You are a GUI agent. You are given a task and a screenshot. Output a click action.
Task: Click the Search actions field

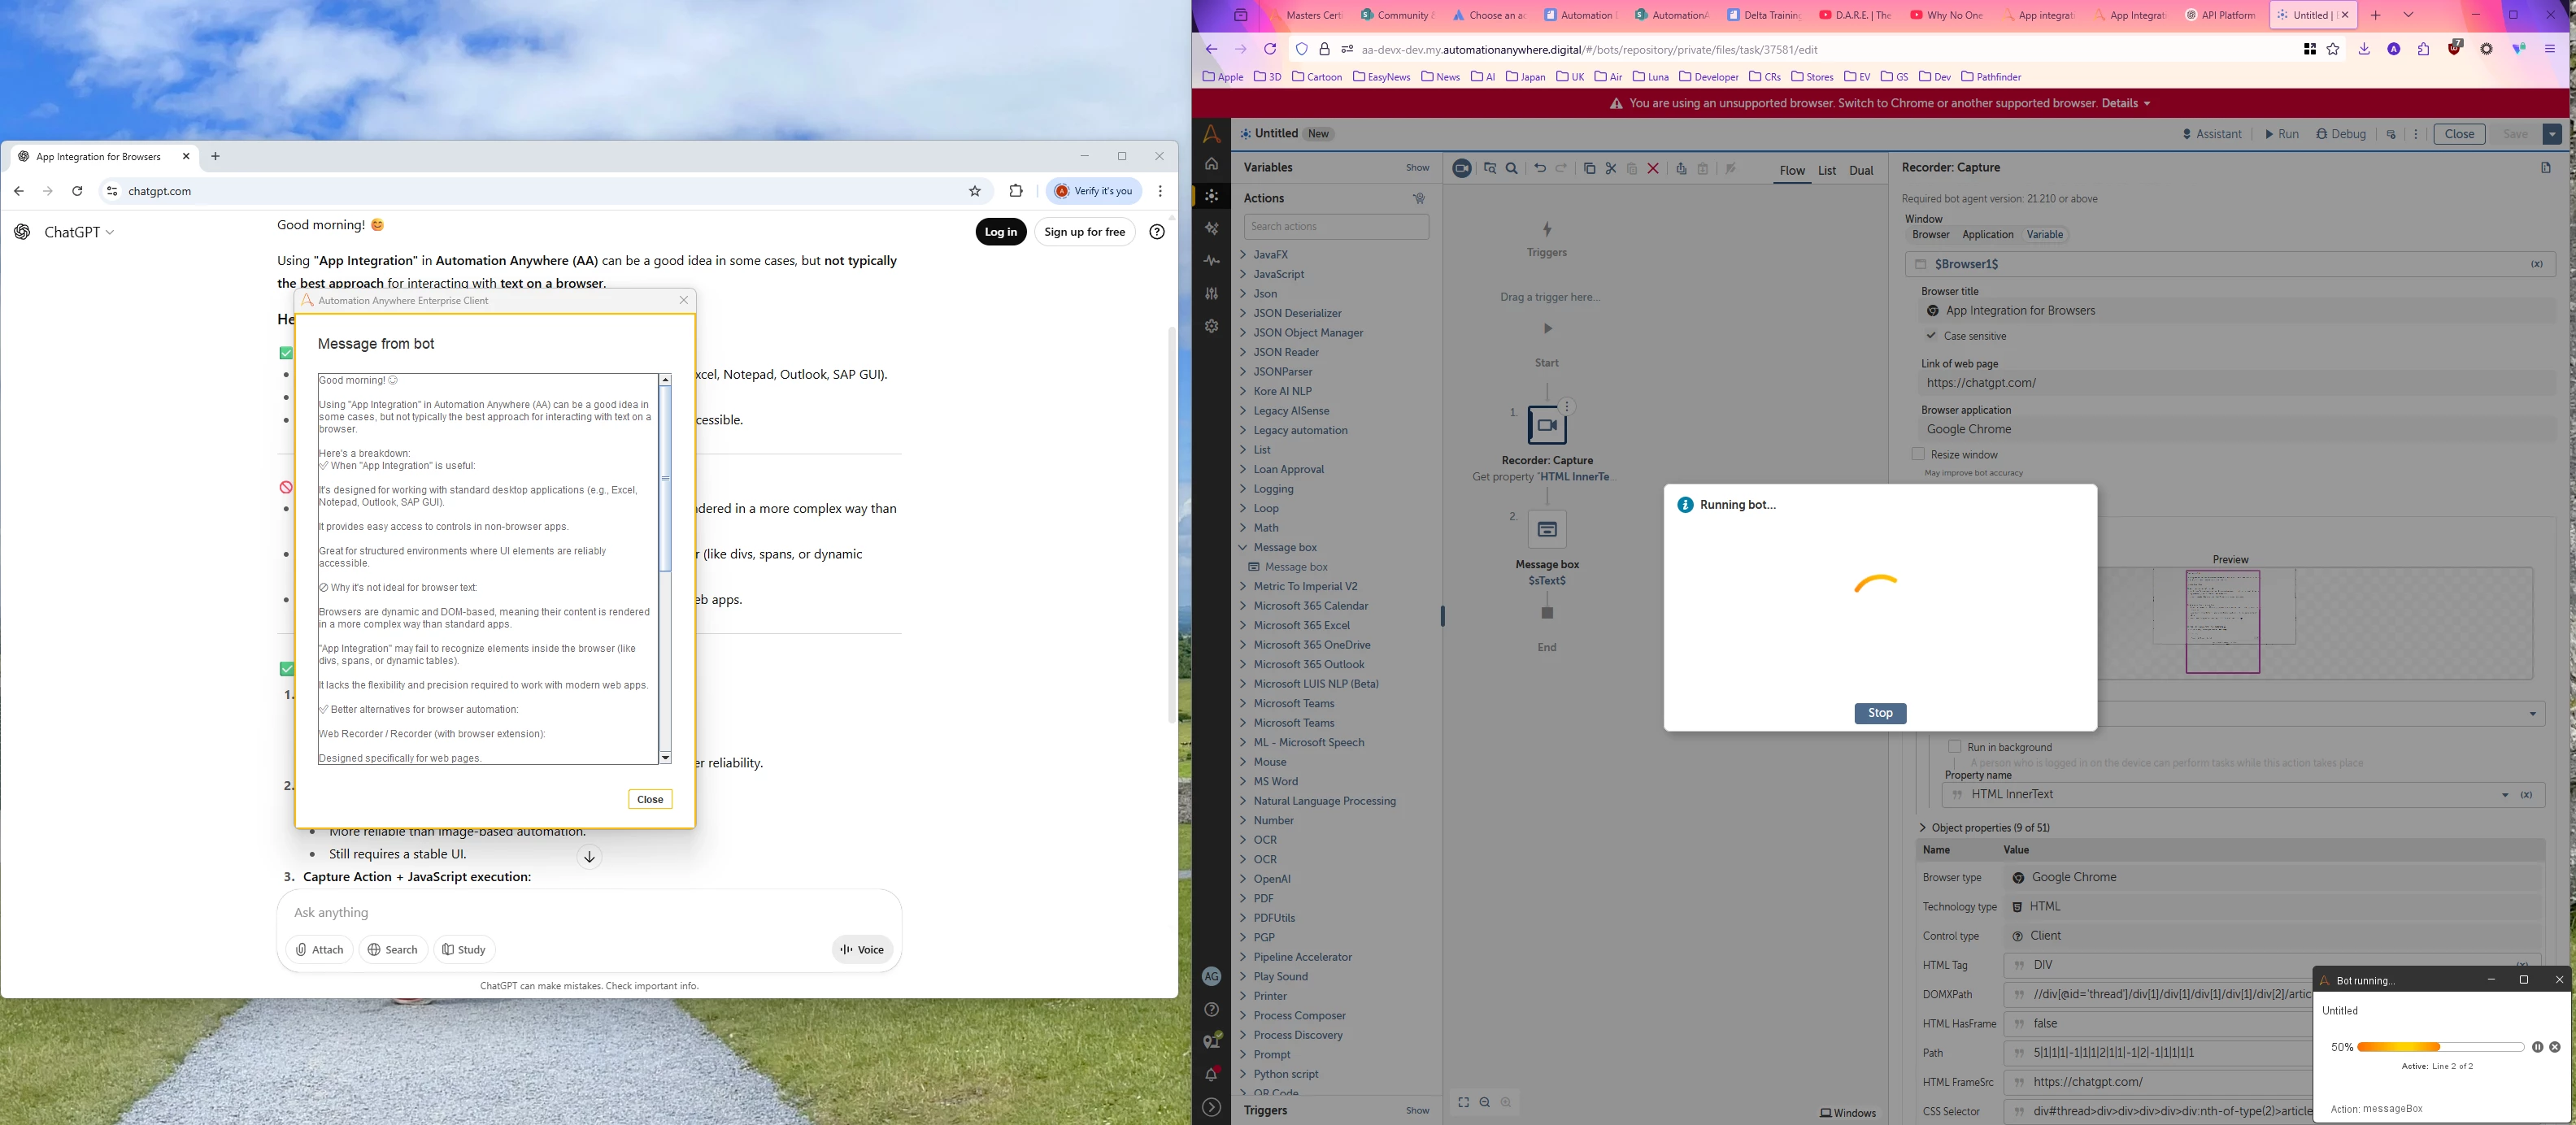click(x=1335, y=227)
